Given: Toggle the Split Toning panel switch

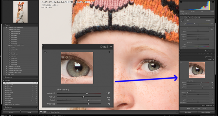Looking at the screenshot, I should [180, 57].
